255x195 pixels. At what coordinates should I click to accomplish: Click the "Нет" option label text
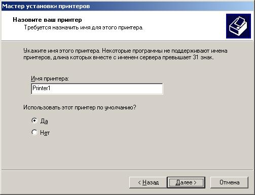(45, 133)
